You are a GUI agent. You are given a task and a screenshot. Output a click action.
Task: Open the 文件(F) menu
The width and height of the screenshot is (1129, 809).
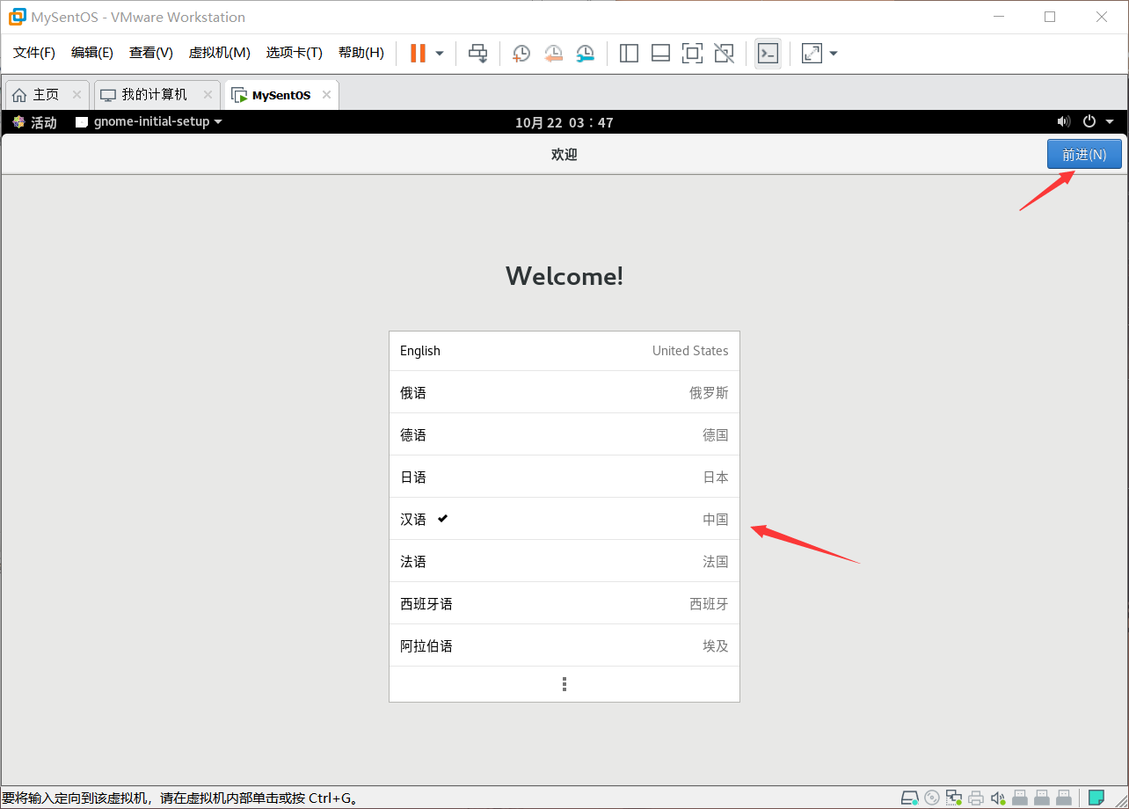34,53
